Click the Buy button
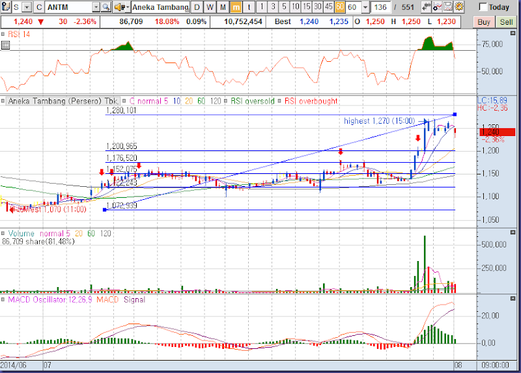Screen dimensions: 521x373 [484, 22]
